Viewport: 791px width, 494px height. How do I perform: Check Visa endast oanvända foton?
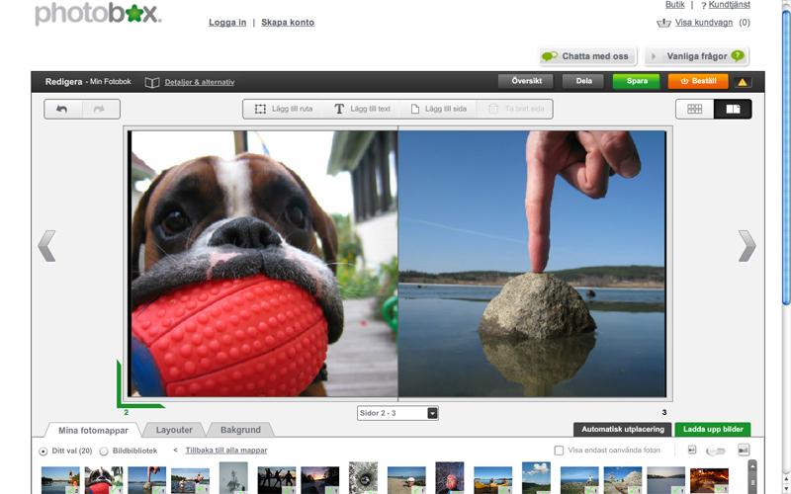point(559,451)
